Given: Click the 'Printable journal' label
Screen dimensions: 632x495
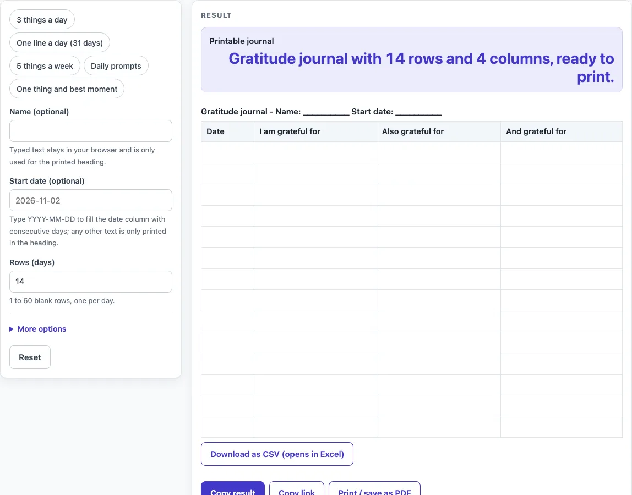Looking at the screenshot, I should (242, 41).
